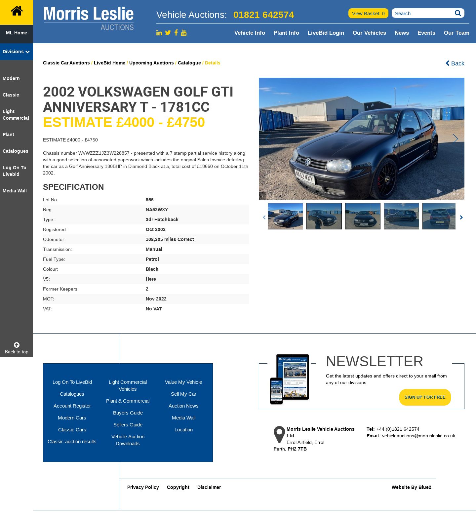The height and width of the screenshot is (515, 476).
Task: Open Catalogues in the sidebar
Action: (x=16, y=151)
